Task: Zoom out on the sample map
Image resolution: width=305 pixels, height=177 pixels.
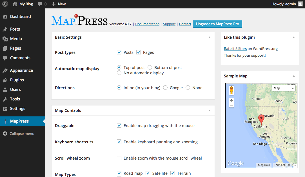Action: (231, 105)
